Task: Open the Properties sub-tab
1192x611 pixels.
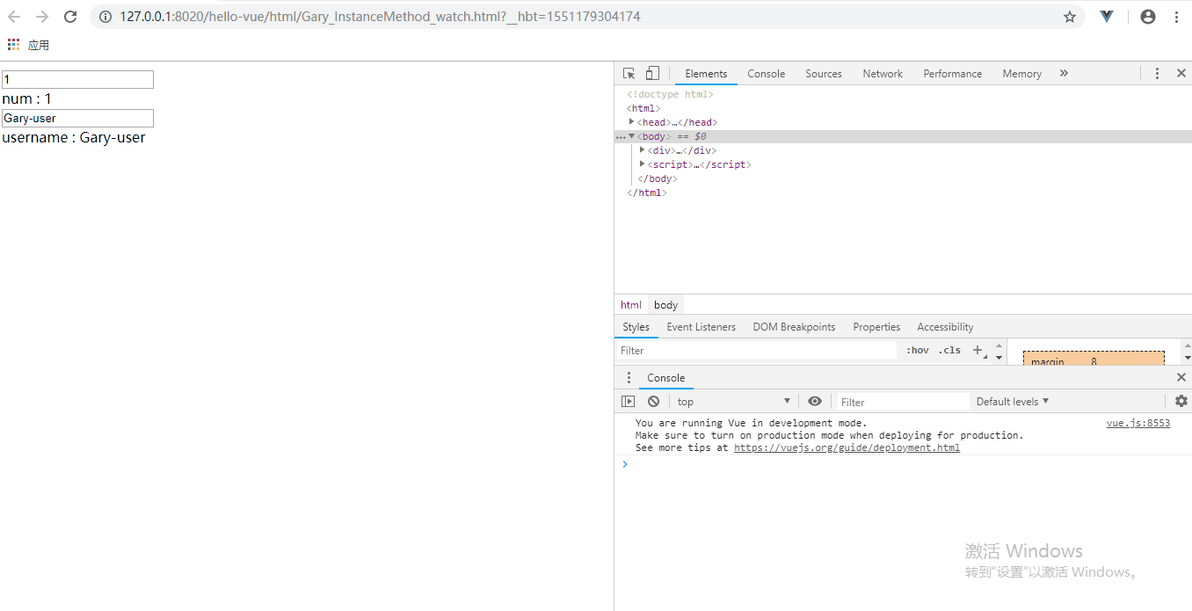Action: 876,327
